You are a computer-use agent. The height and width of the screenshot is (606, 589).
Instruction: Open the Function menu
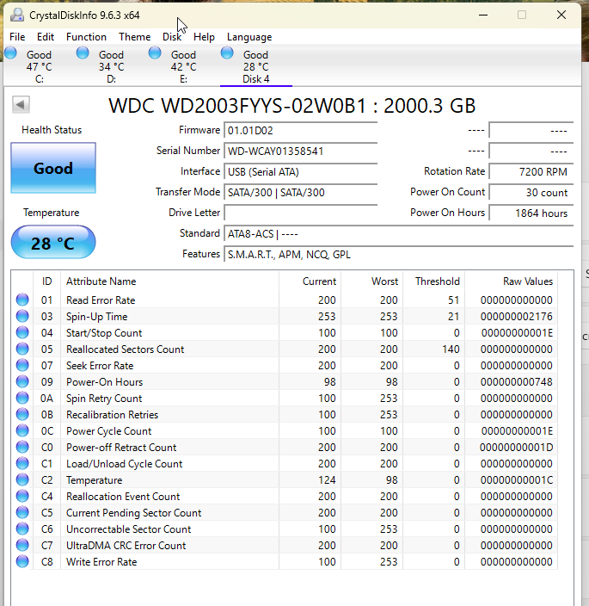(x=86, y=37)
